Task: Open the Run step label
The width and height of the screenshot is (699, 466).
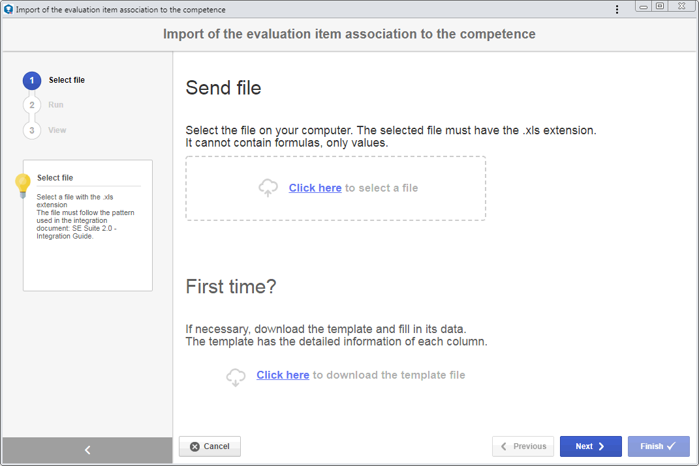Action: [x=55, y=104]
